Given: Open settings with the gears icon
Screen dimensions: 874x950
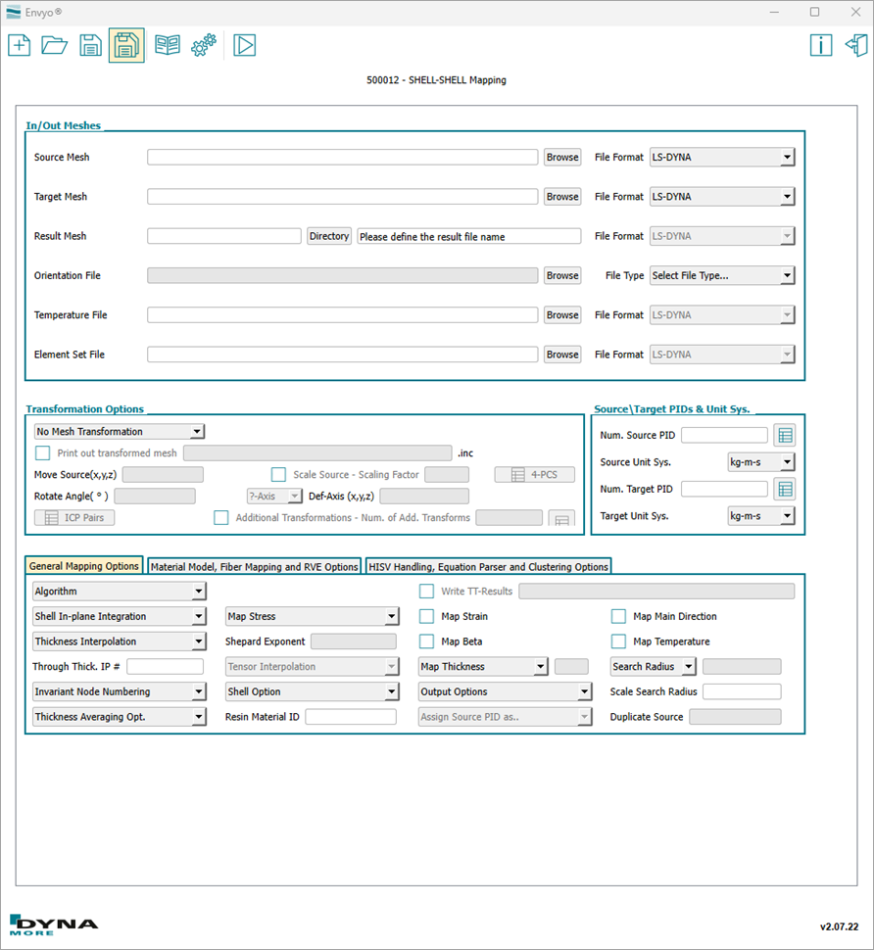Looking at the screenshot, I should pos(203,45).
